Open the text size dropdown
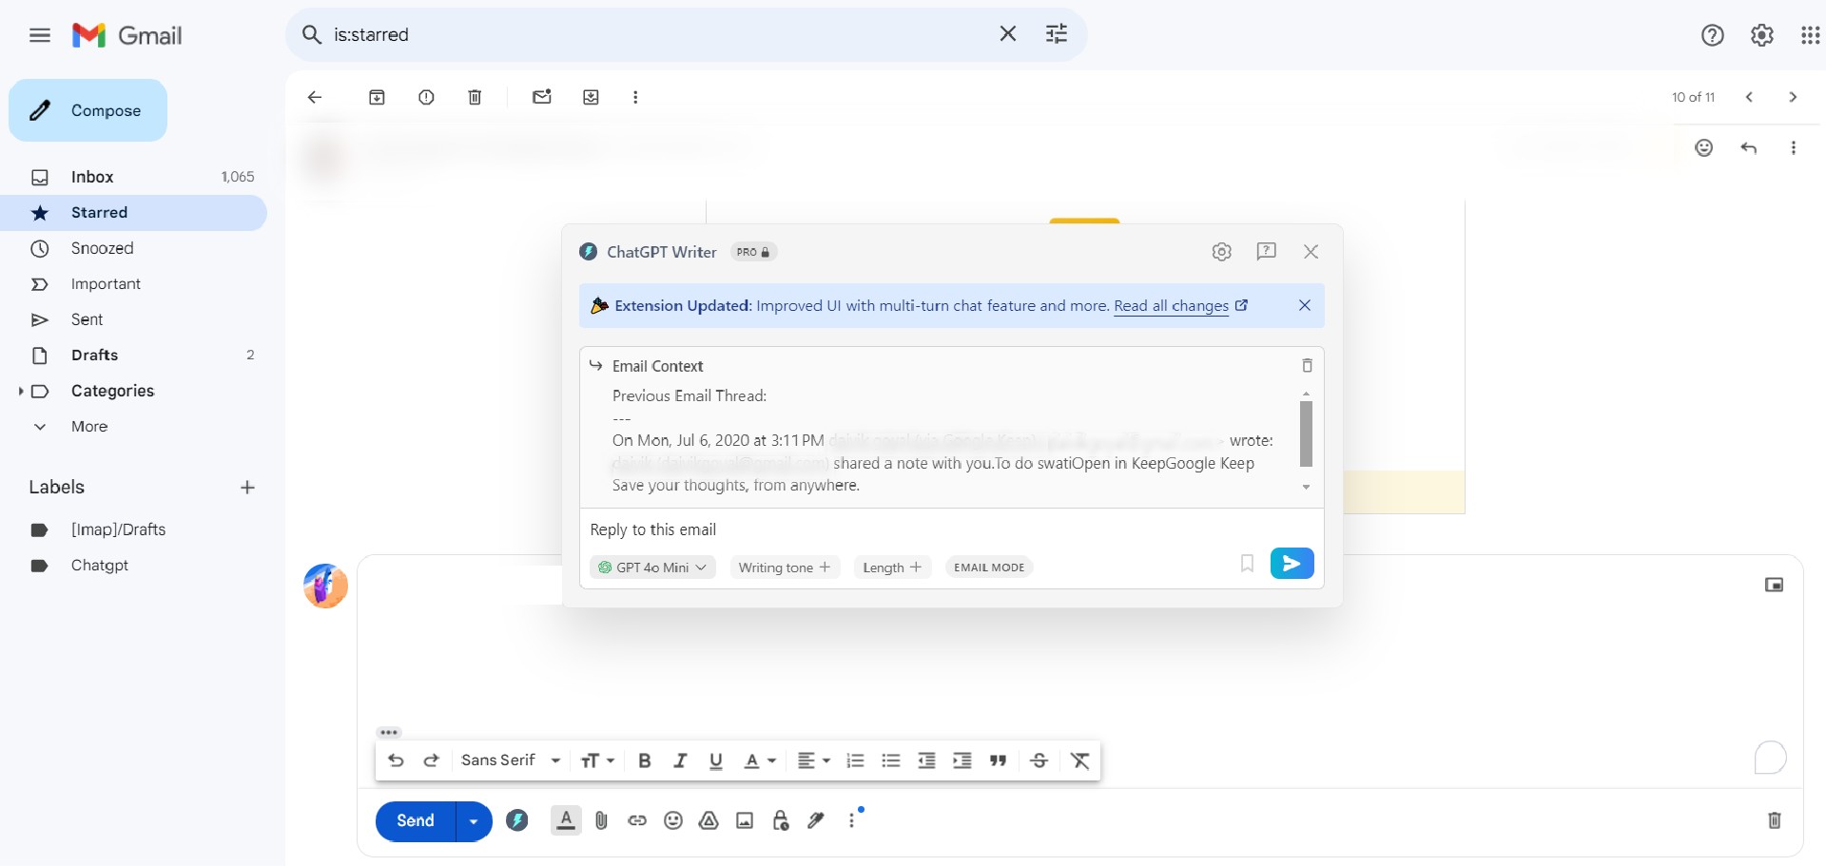The width and height of the screenshot is (1826, 866). tap(597, 760)
